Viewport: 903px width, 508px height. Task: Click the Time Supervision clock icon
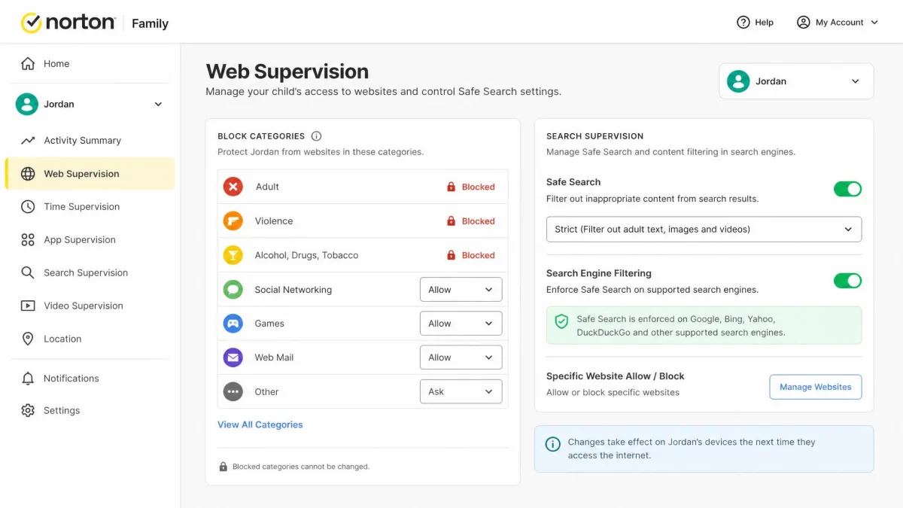pyautogui.click(x=28, y=207)
